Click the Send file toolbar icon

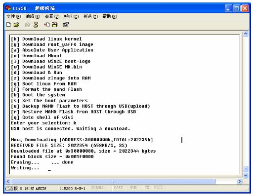click(x=47, y=25)
